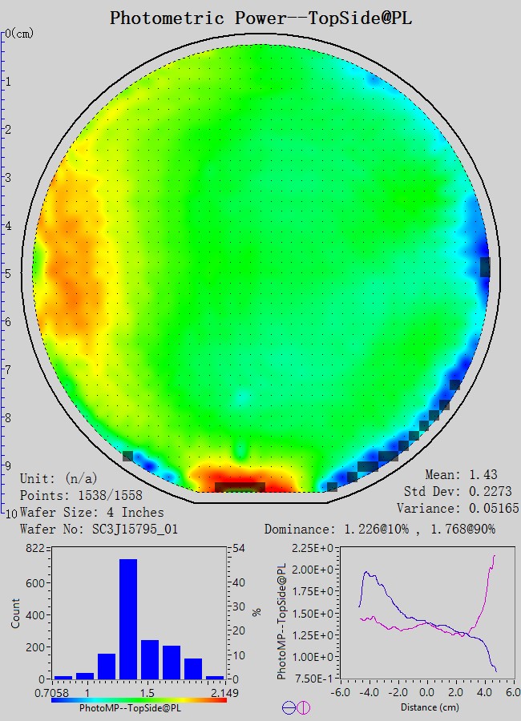Click the blue horizontal line scan icon
Viewport: 521px width, 721px height.
[x=289, y=707]
